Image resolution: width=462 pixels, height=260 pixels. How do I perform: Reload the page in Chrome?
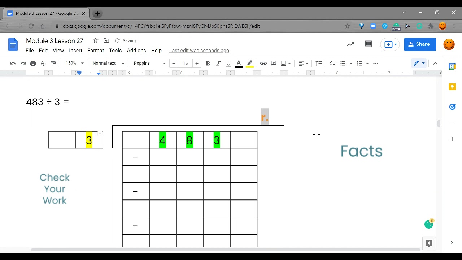[x=31, y=26]
